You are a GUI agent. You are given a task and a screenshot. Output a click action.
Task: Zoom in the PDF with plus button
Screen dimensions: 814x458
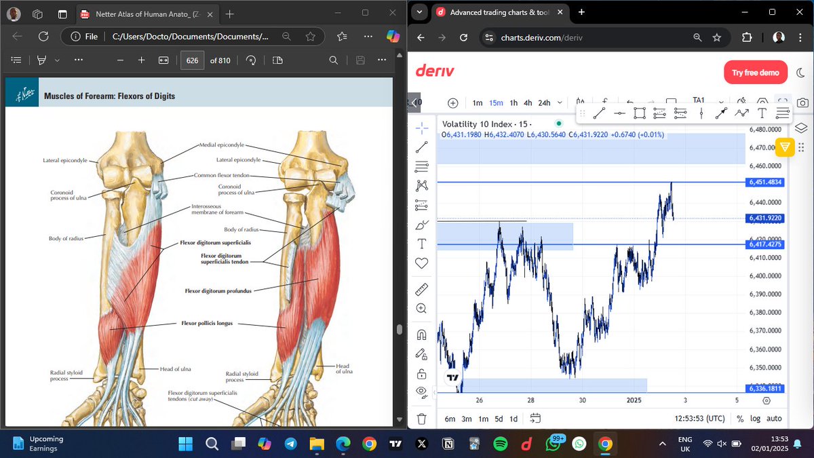(x=141, y=60)
